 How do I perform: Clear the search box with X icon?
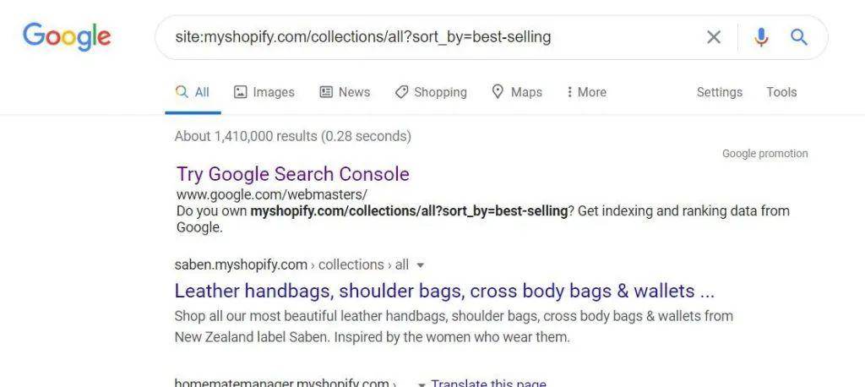(713, 37)
